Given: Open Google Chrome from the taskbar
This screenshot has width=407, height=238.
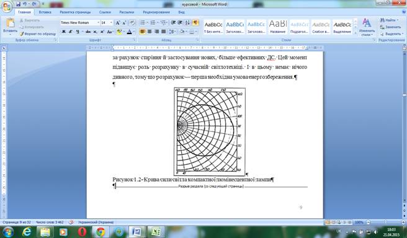Looking at the screenshot, I should coord(101,232).
